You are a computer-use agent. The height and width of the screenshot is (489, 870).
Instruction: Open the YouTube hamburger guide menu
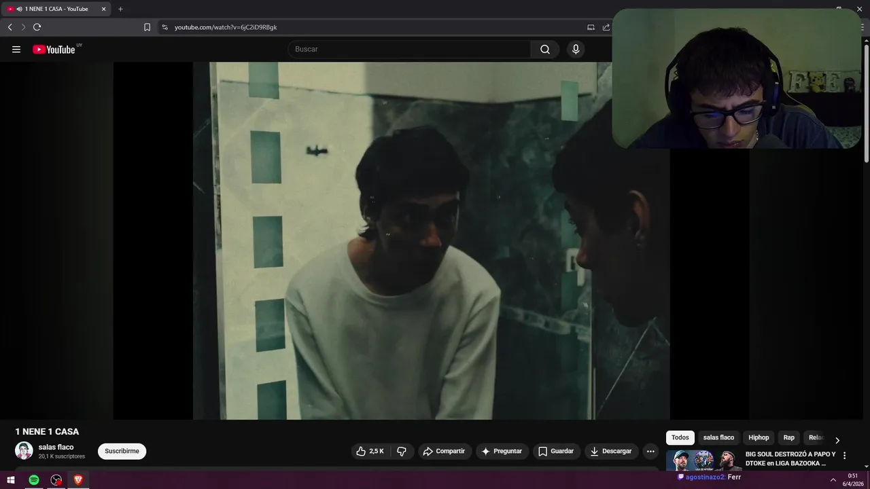pyautogui.click(x=16, y=49)
